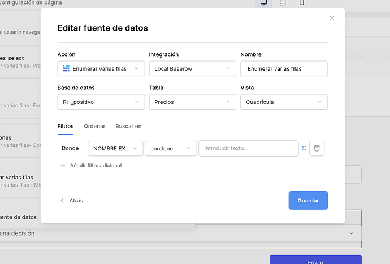Click the Enumerar varias filas action icon

coord(66,68)
